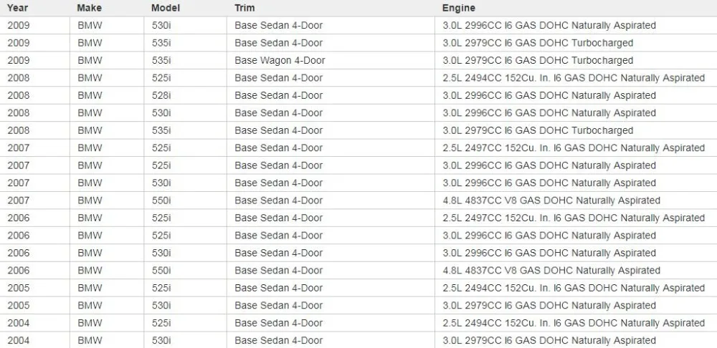Image resolution: width=717 pixels, height=348 pixels.
Task: Click the 2005 525i year cell
Action: point(34,288)
